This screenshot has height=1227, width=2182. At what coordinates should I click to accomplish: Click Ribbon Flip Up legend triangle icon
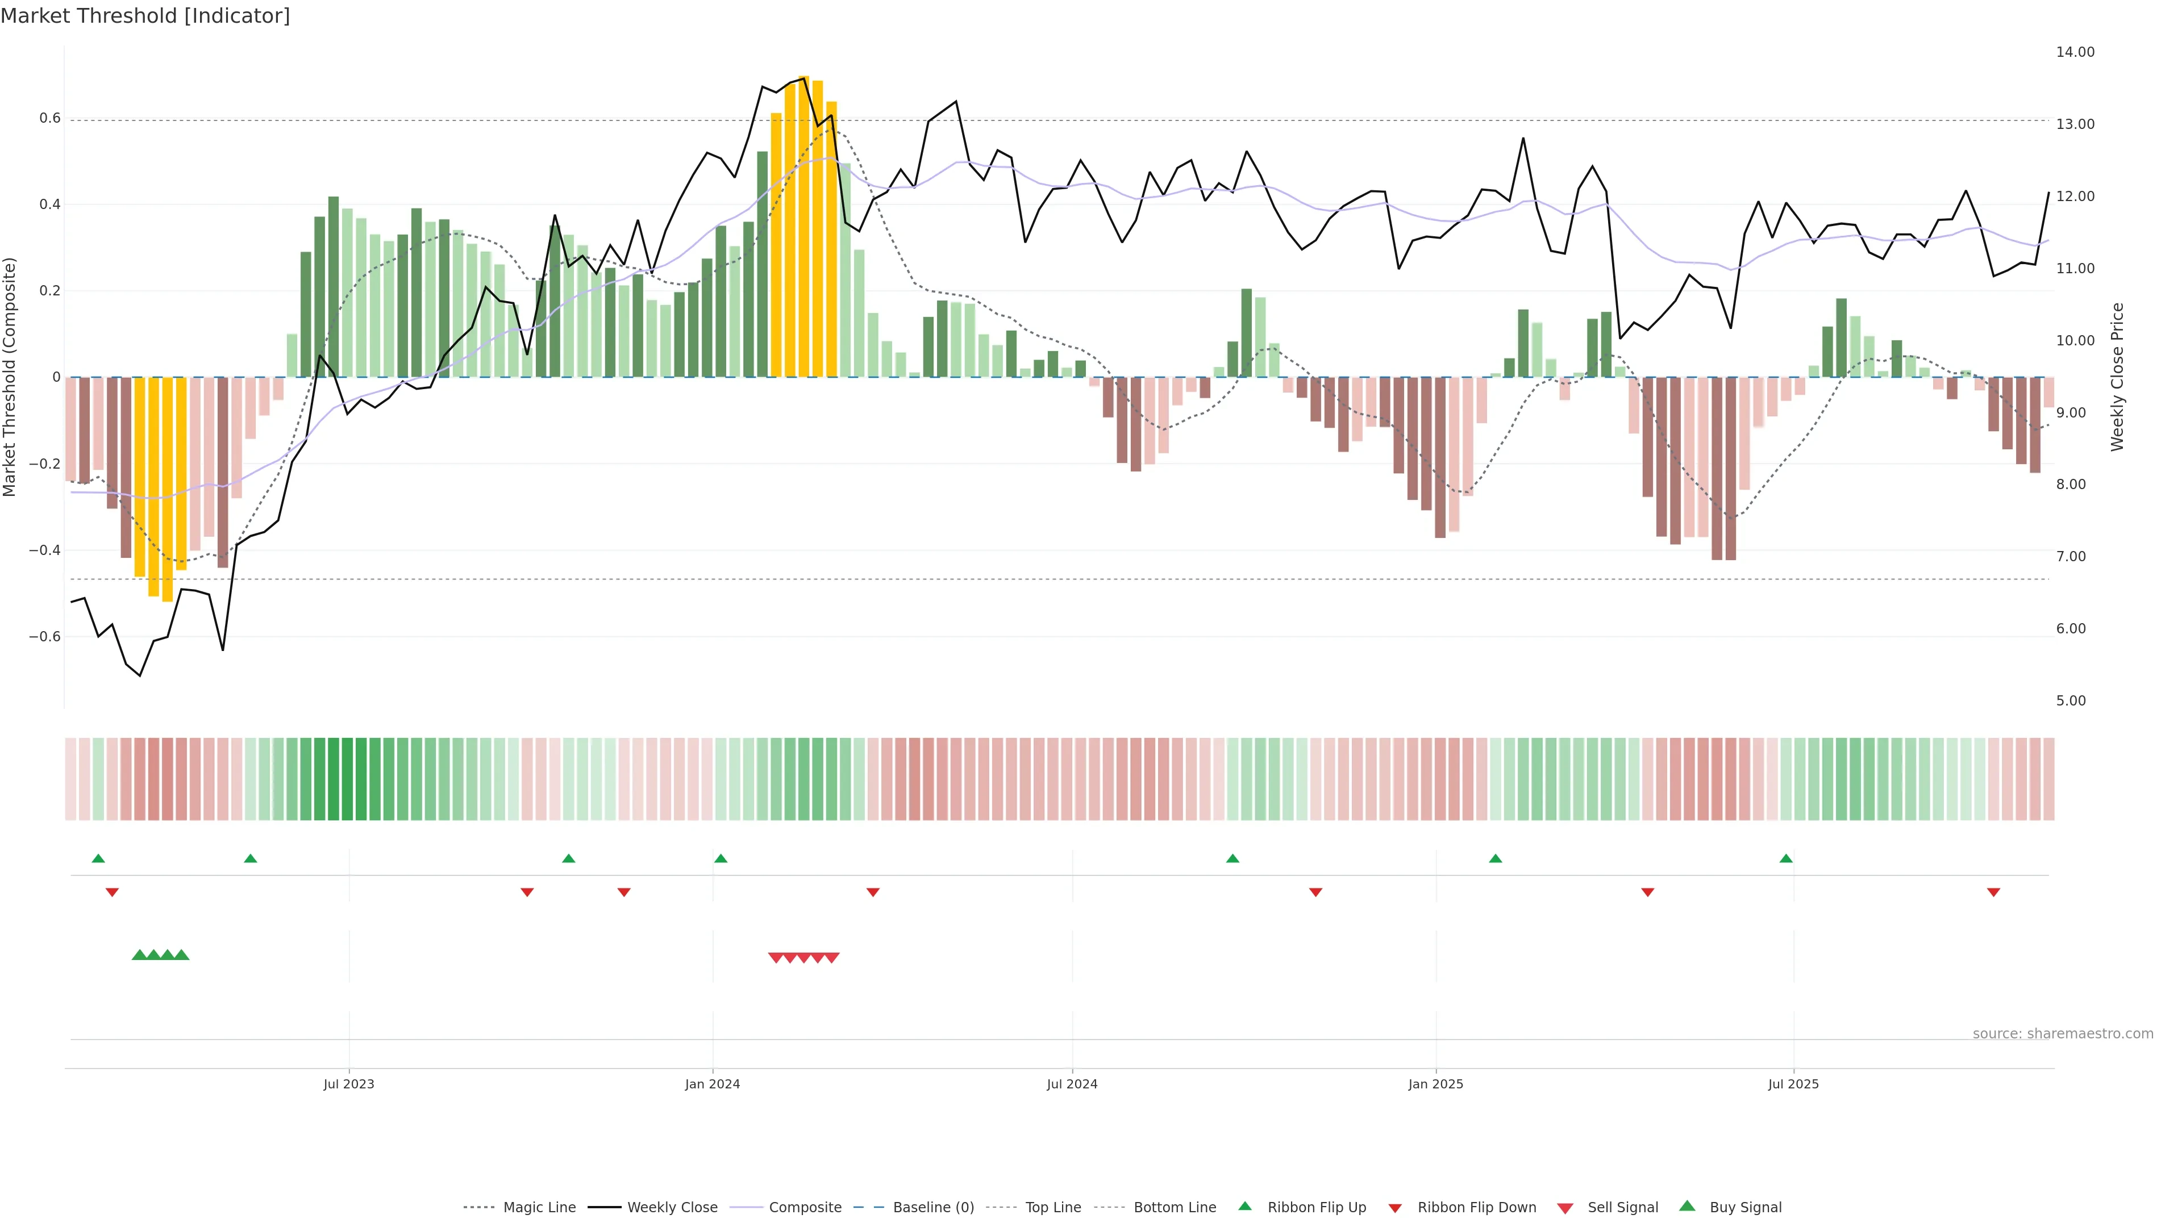pyautogui.click(x=1244, y=1206)
